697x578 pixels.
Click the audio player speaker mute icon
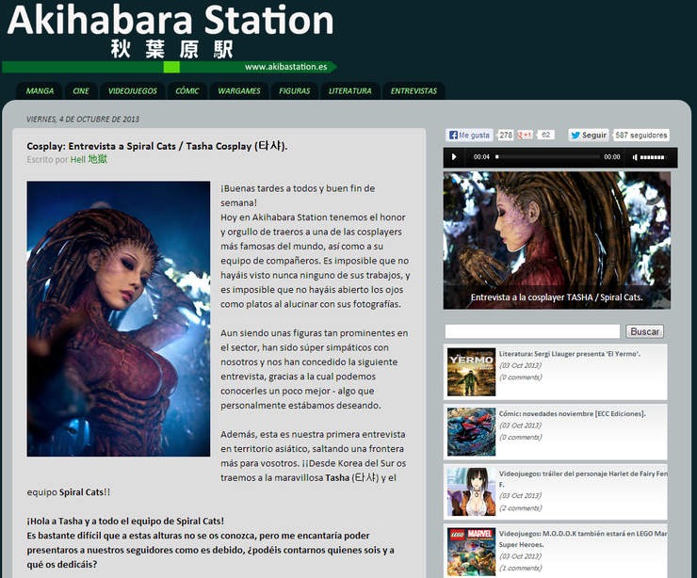(635, 157)
